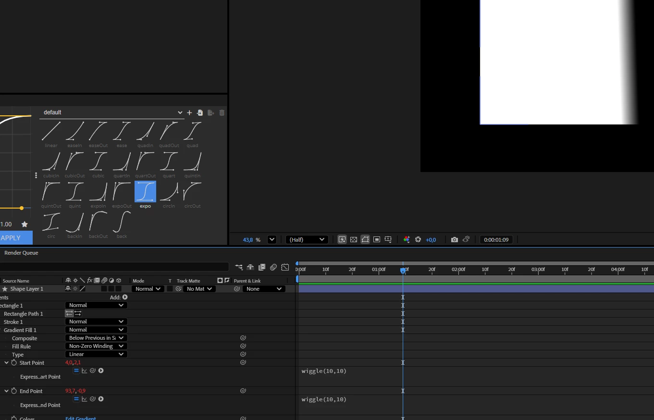Open the viewer resolution (Half) dropdown
Image resolution: width=654 pixels, height=420 pixels.
(x=307, y=239)
